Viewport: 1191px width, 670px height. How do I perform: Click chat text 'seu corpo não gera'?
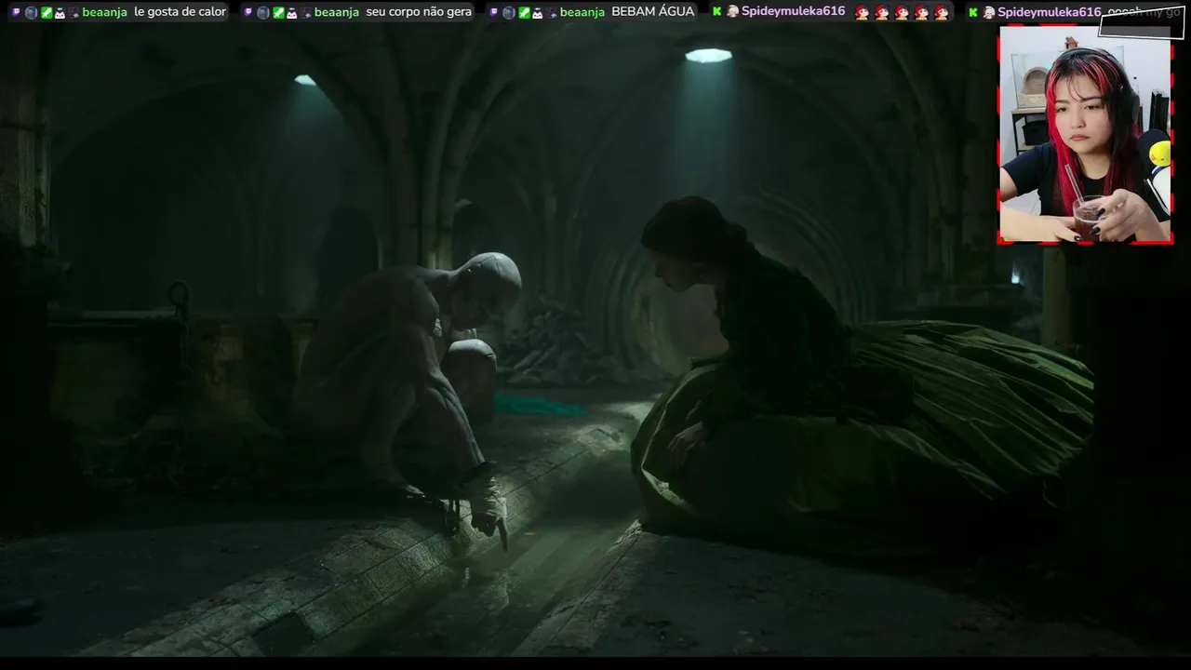[x=419, y=12]
